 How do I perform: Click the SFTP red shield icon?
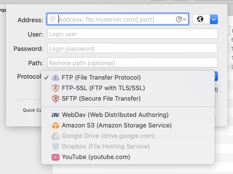pyautogui.click(x=55, y=99)
